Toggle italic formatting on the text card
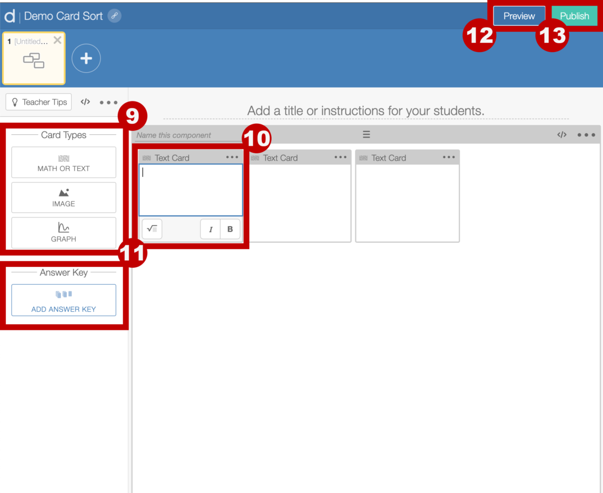 coord(210,229)
